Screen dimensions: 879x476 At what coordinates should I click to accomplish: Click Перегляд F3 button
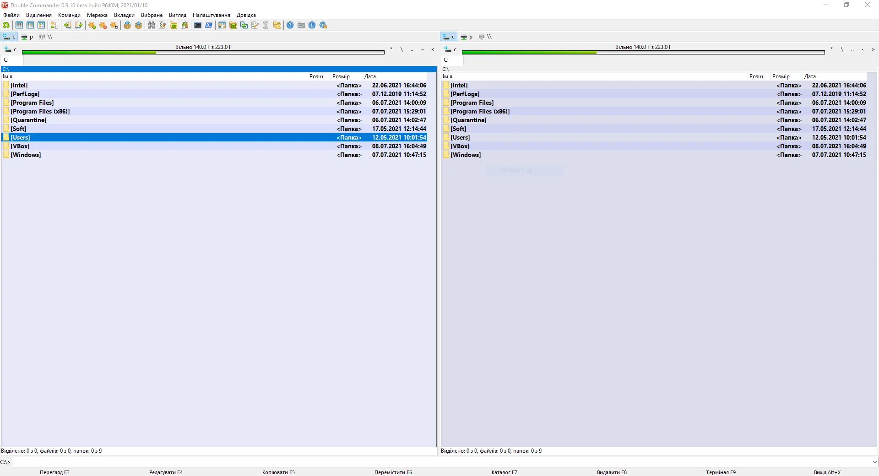tap(54, 472)
